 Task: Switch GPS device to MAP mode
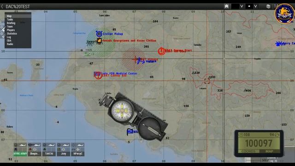pos(269,151)
